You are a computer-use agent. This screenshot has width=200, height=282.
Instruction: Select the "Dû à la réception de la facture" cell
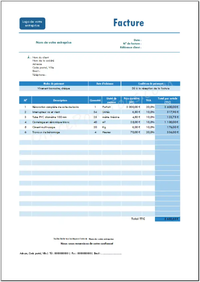[x=150, y=88]
